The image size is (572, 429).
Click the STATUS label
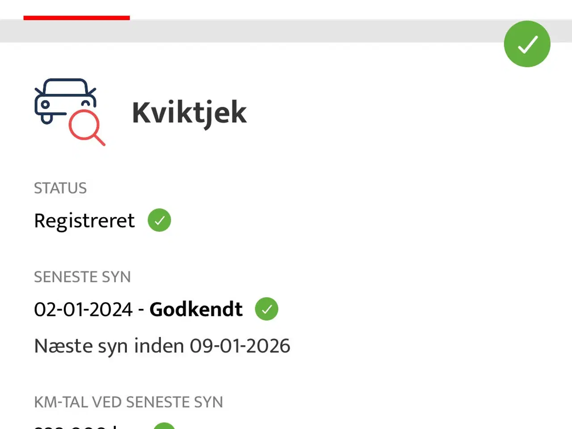click(60, 188)
